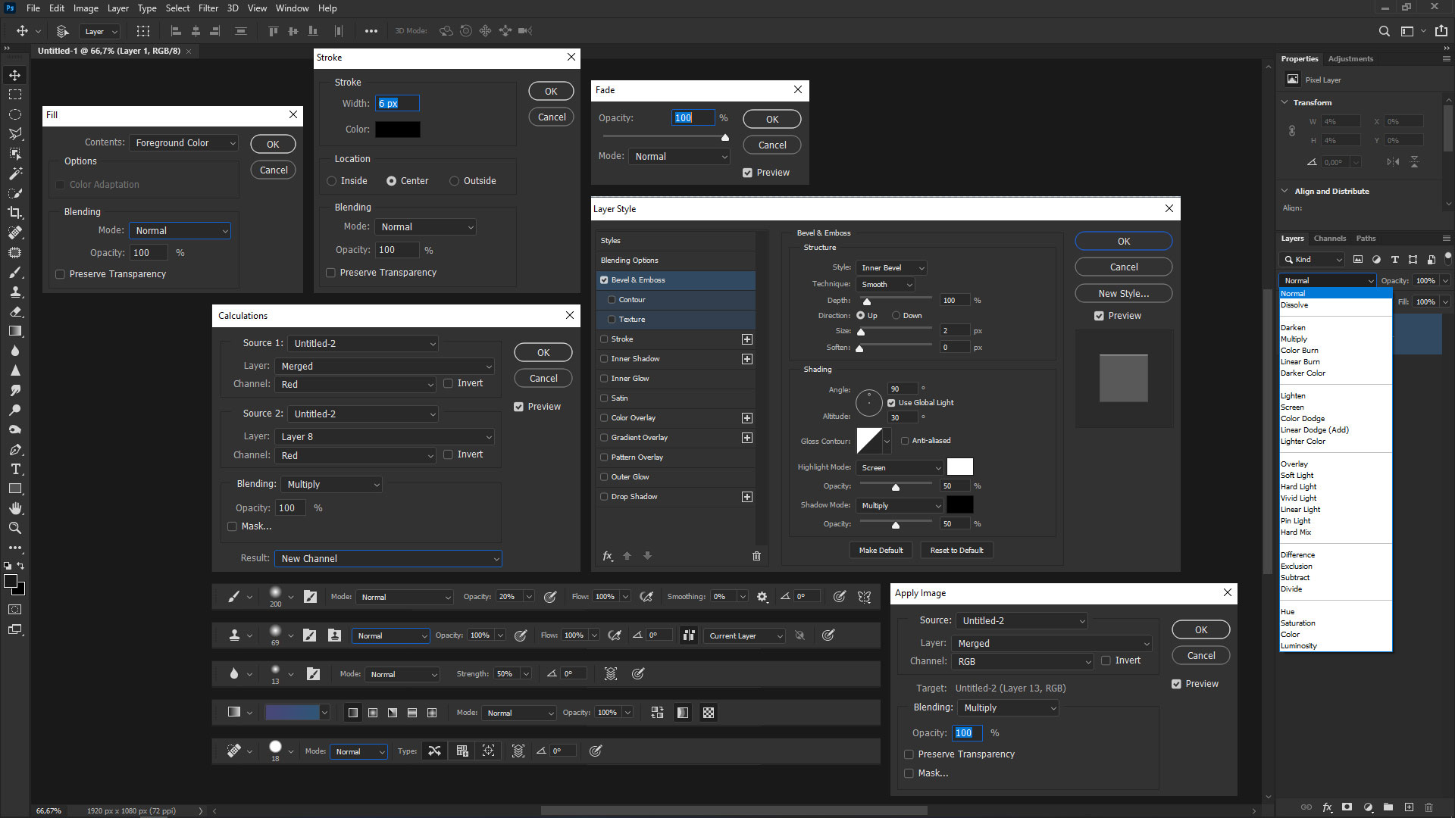1455x818 pixels.
Task: Open the Technique dropdown in Bevel & Emboss
Action: click(885, 284)
